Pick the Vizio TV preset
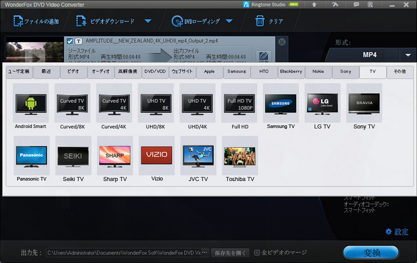This screenshot has width=417, height=263. 157,159
